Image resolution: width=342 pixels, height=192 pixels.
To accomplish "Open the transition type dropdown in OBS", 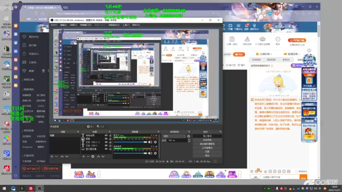I will tap(174, 136).
